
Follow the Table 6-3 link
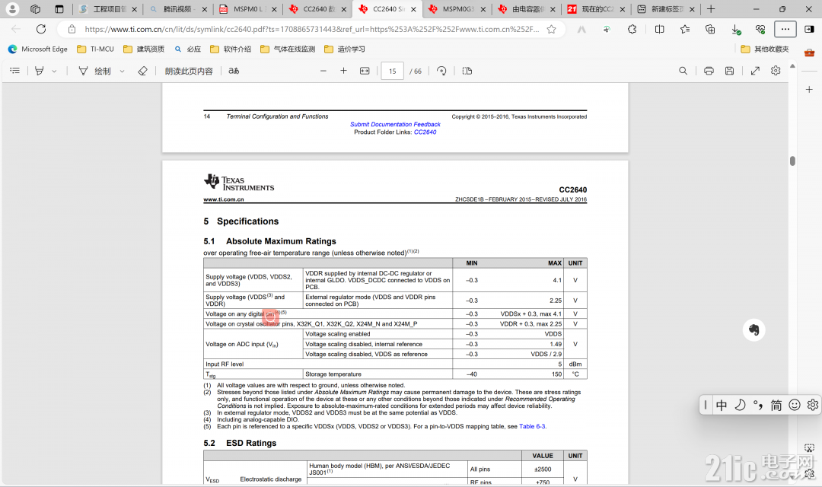tap(532, 427)
